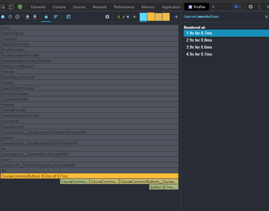Select the render at 1.9s for 0.7ms
Screen dimensions: 269x211
pyautogui.click(x=226, y=33)
